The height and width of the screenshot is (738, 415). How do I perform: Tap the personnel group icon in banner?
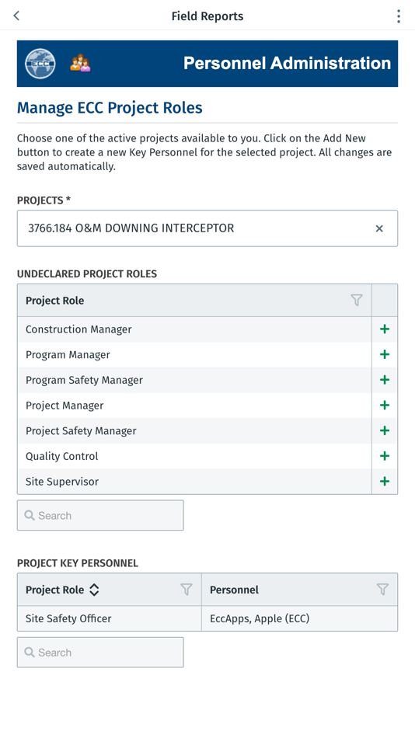coord(80,63)
